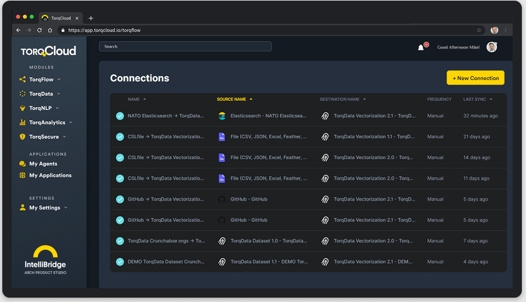Click the TorqFlow share icon in sidebar
The image size is (526, 302).
[x=23, y=79]
